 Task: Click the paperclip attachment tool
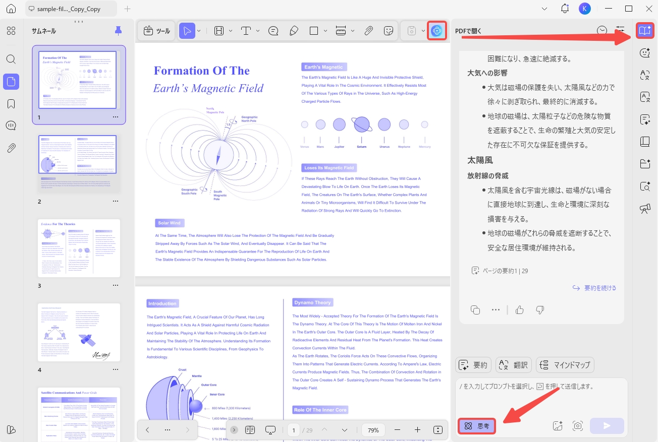pos(368,31)
